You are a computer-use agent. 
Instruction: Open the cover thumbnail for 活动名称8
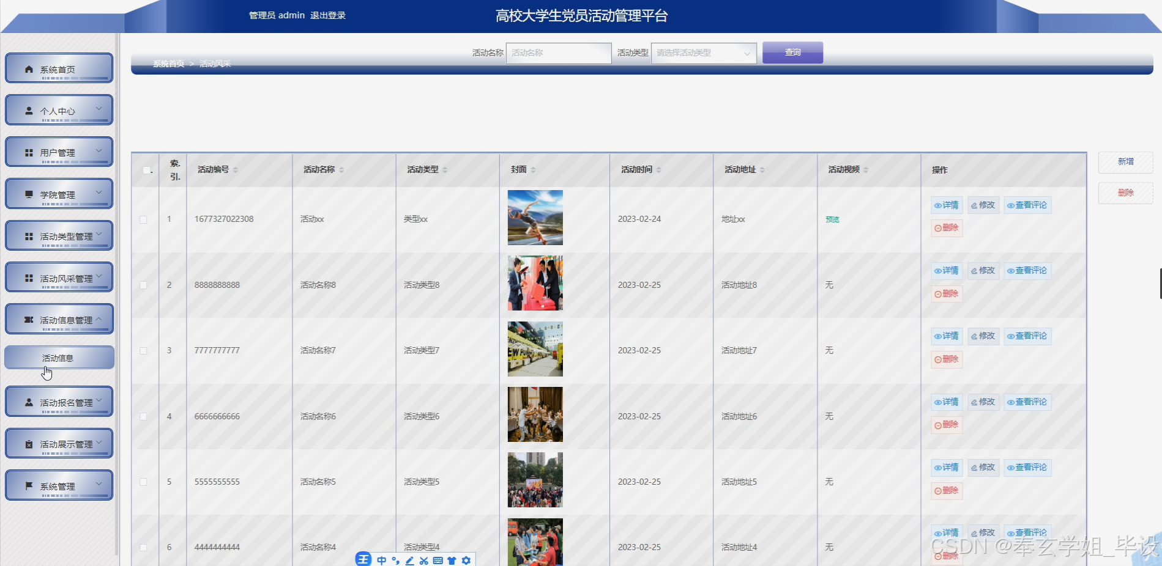535,283
